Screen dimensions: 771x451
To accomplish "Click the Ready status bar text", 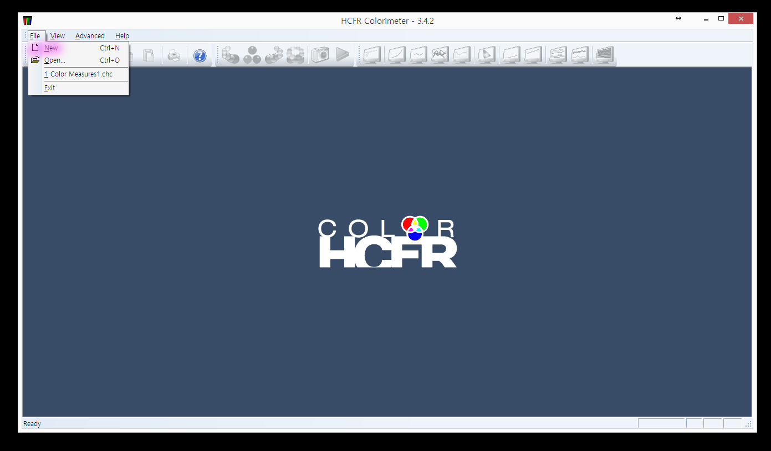I will click(x=32, y=424).
